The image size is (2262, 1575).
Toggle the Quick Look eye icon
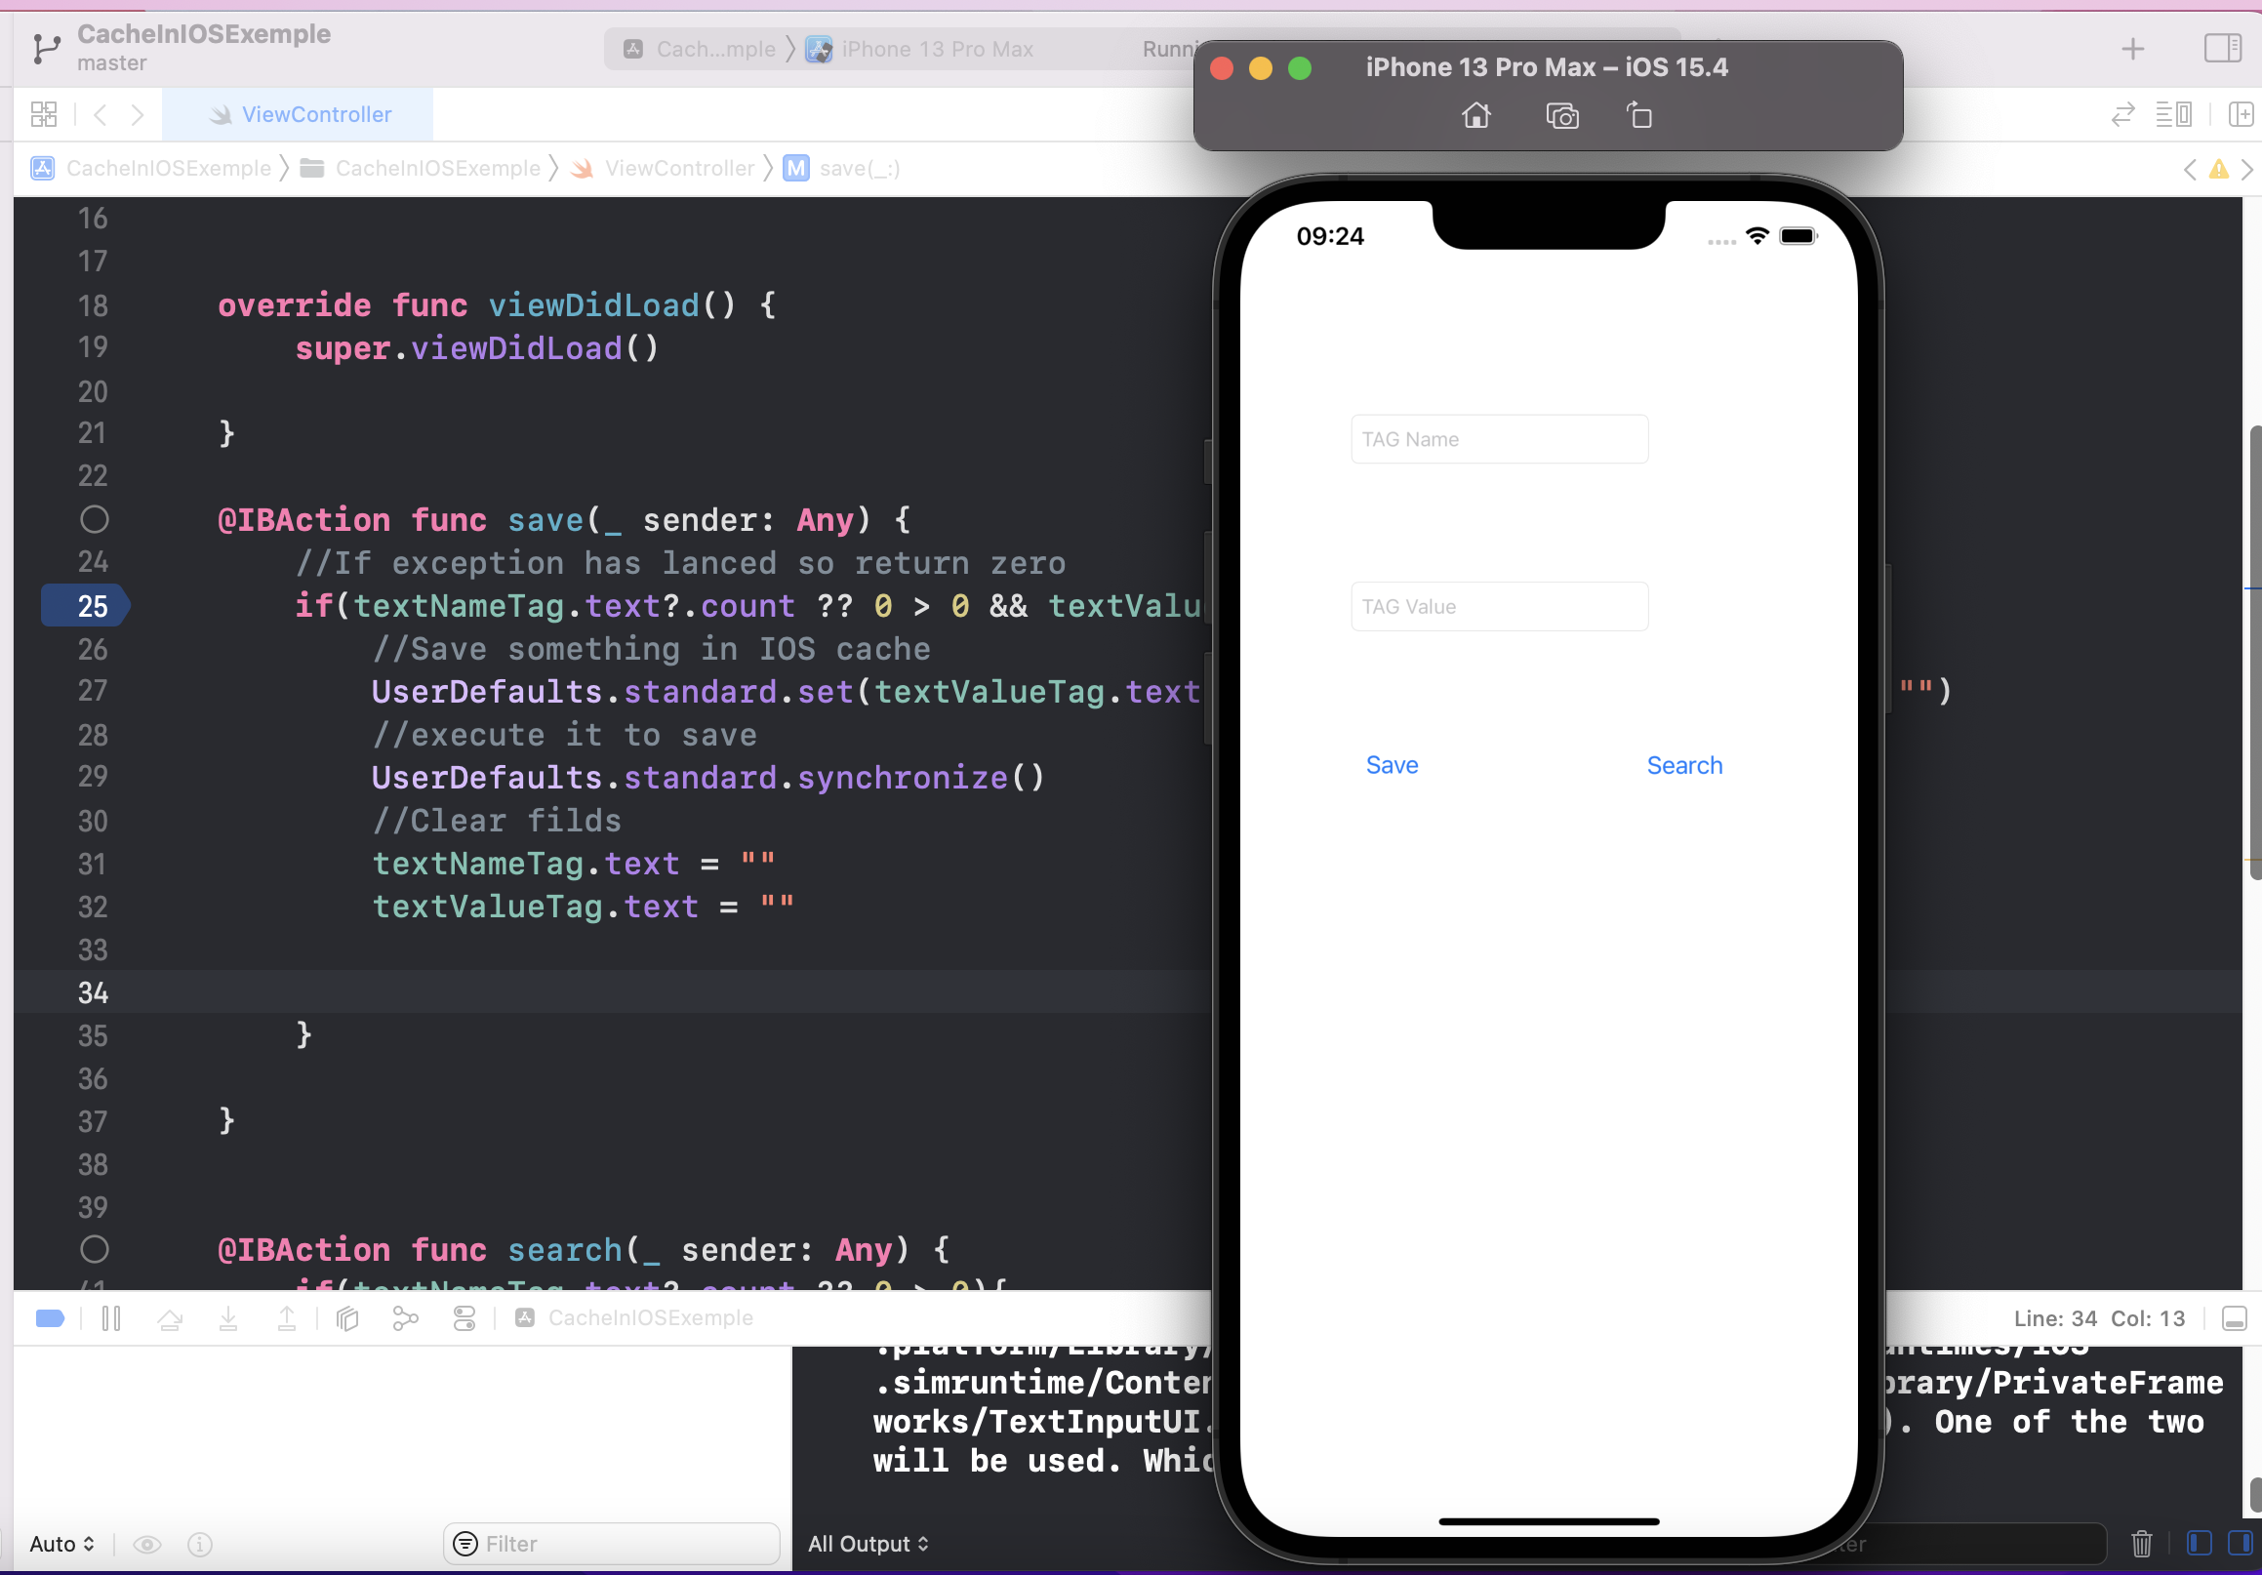[x=146, y=1544]
